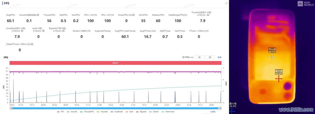Image resolution: width=315 pixels, height=114 pixels.
Task: Toggle the 1%Low(FPS) legend entry
Action: (x=86, y=112)
